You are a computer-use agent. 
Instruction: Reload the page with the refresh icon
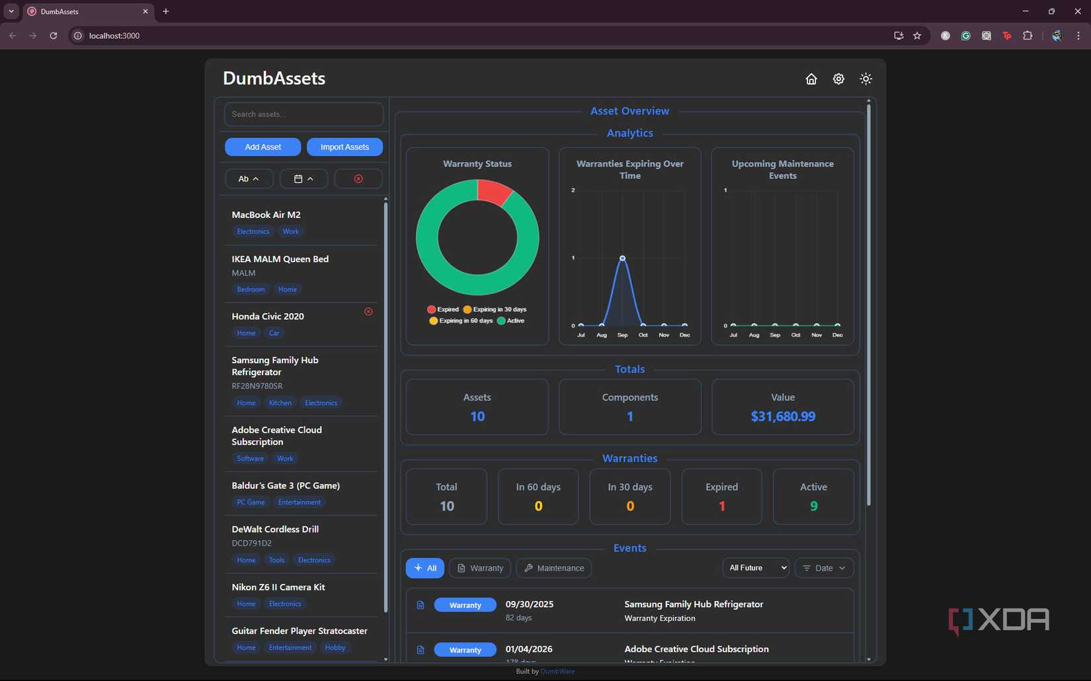pyautogui.click(x=54, y=36)
